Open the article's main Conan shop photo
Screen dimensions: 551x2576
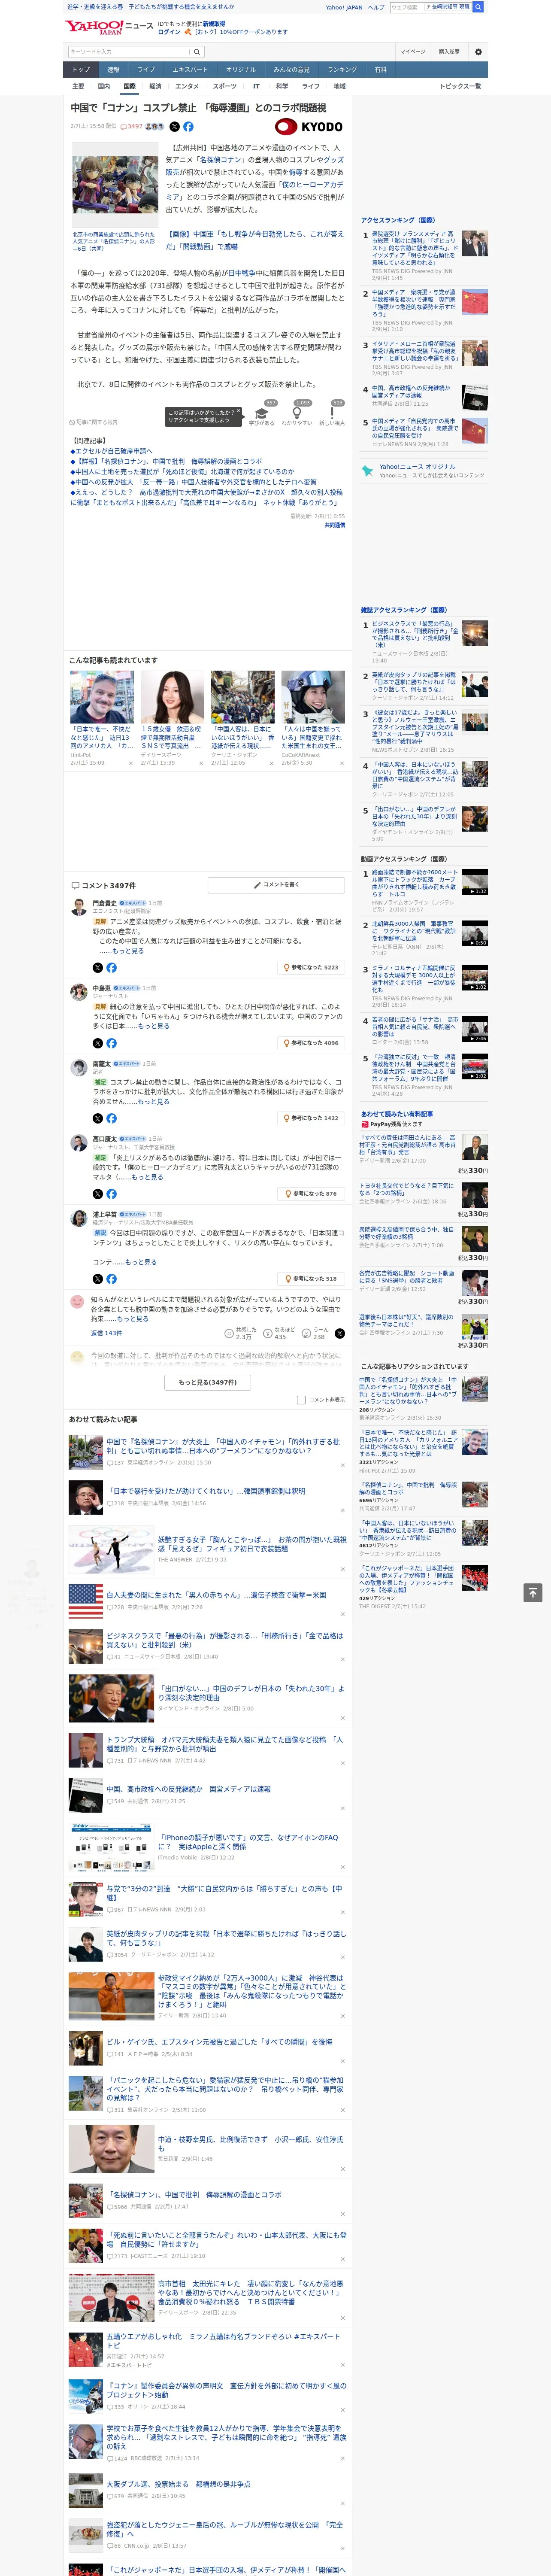tap(115, 185)
